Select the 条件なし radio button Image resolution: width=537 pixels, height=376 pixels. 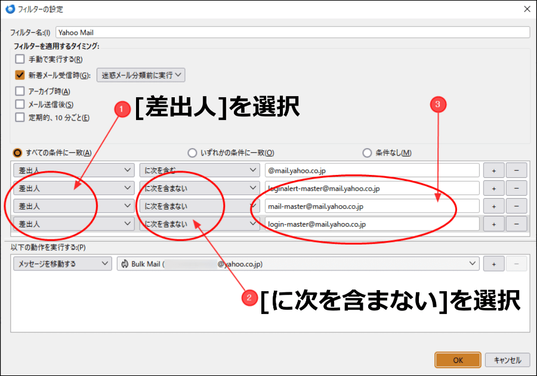pos(367,153)
